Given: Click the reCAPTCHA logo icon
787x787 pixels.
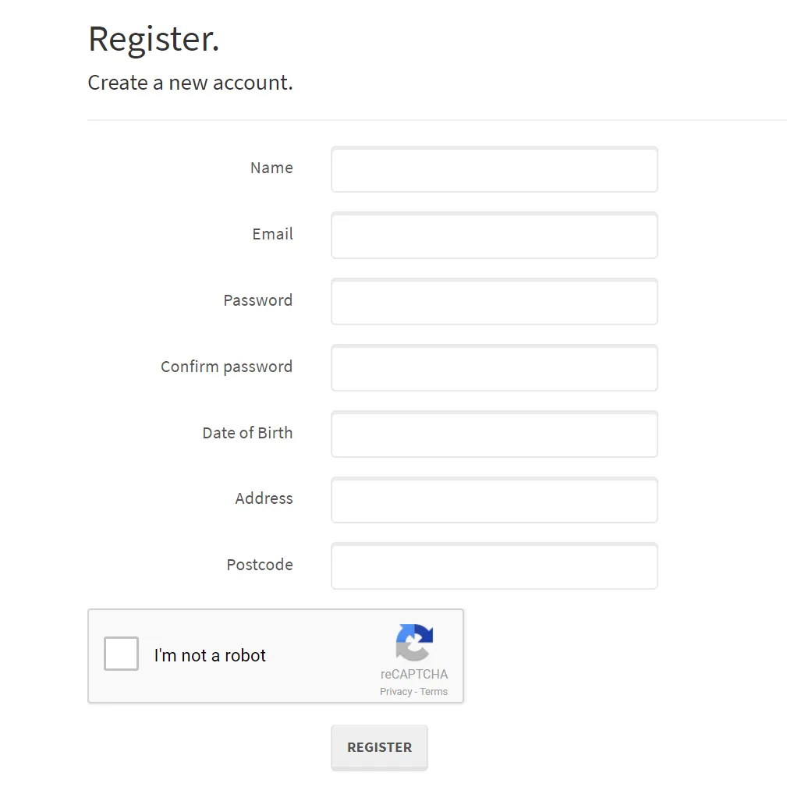Looking at the screenshot, I should click(414, 642).
